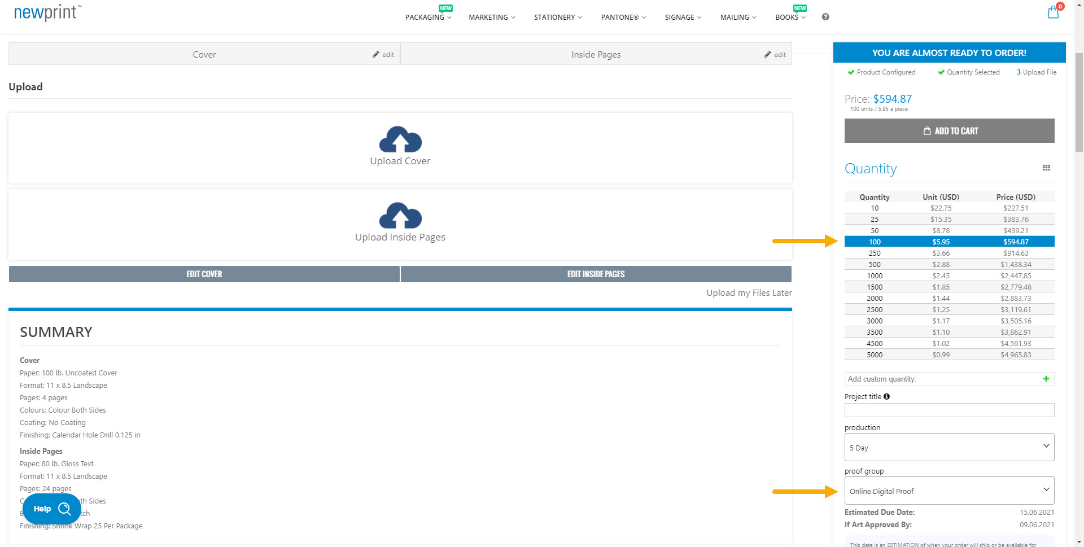Image resolution: width=1084 pixels, height=547 pixels.
Task: Select quantity 3000 row
Action: pos(949,321)
